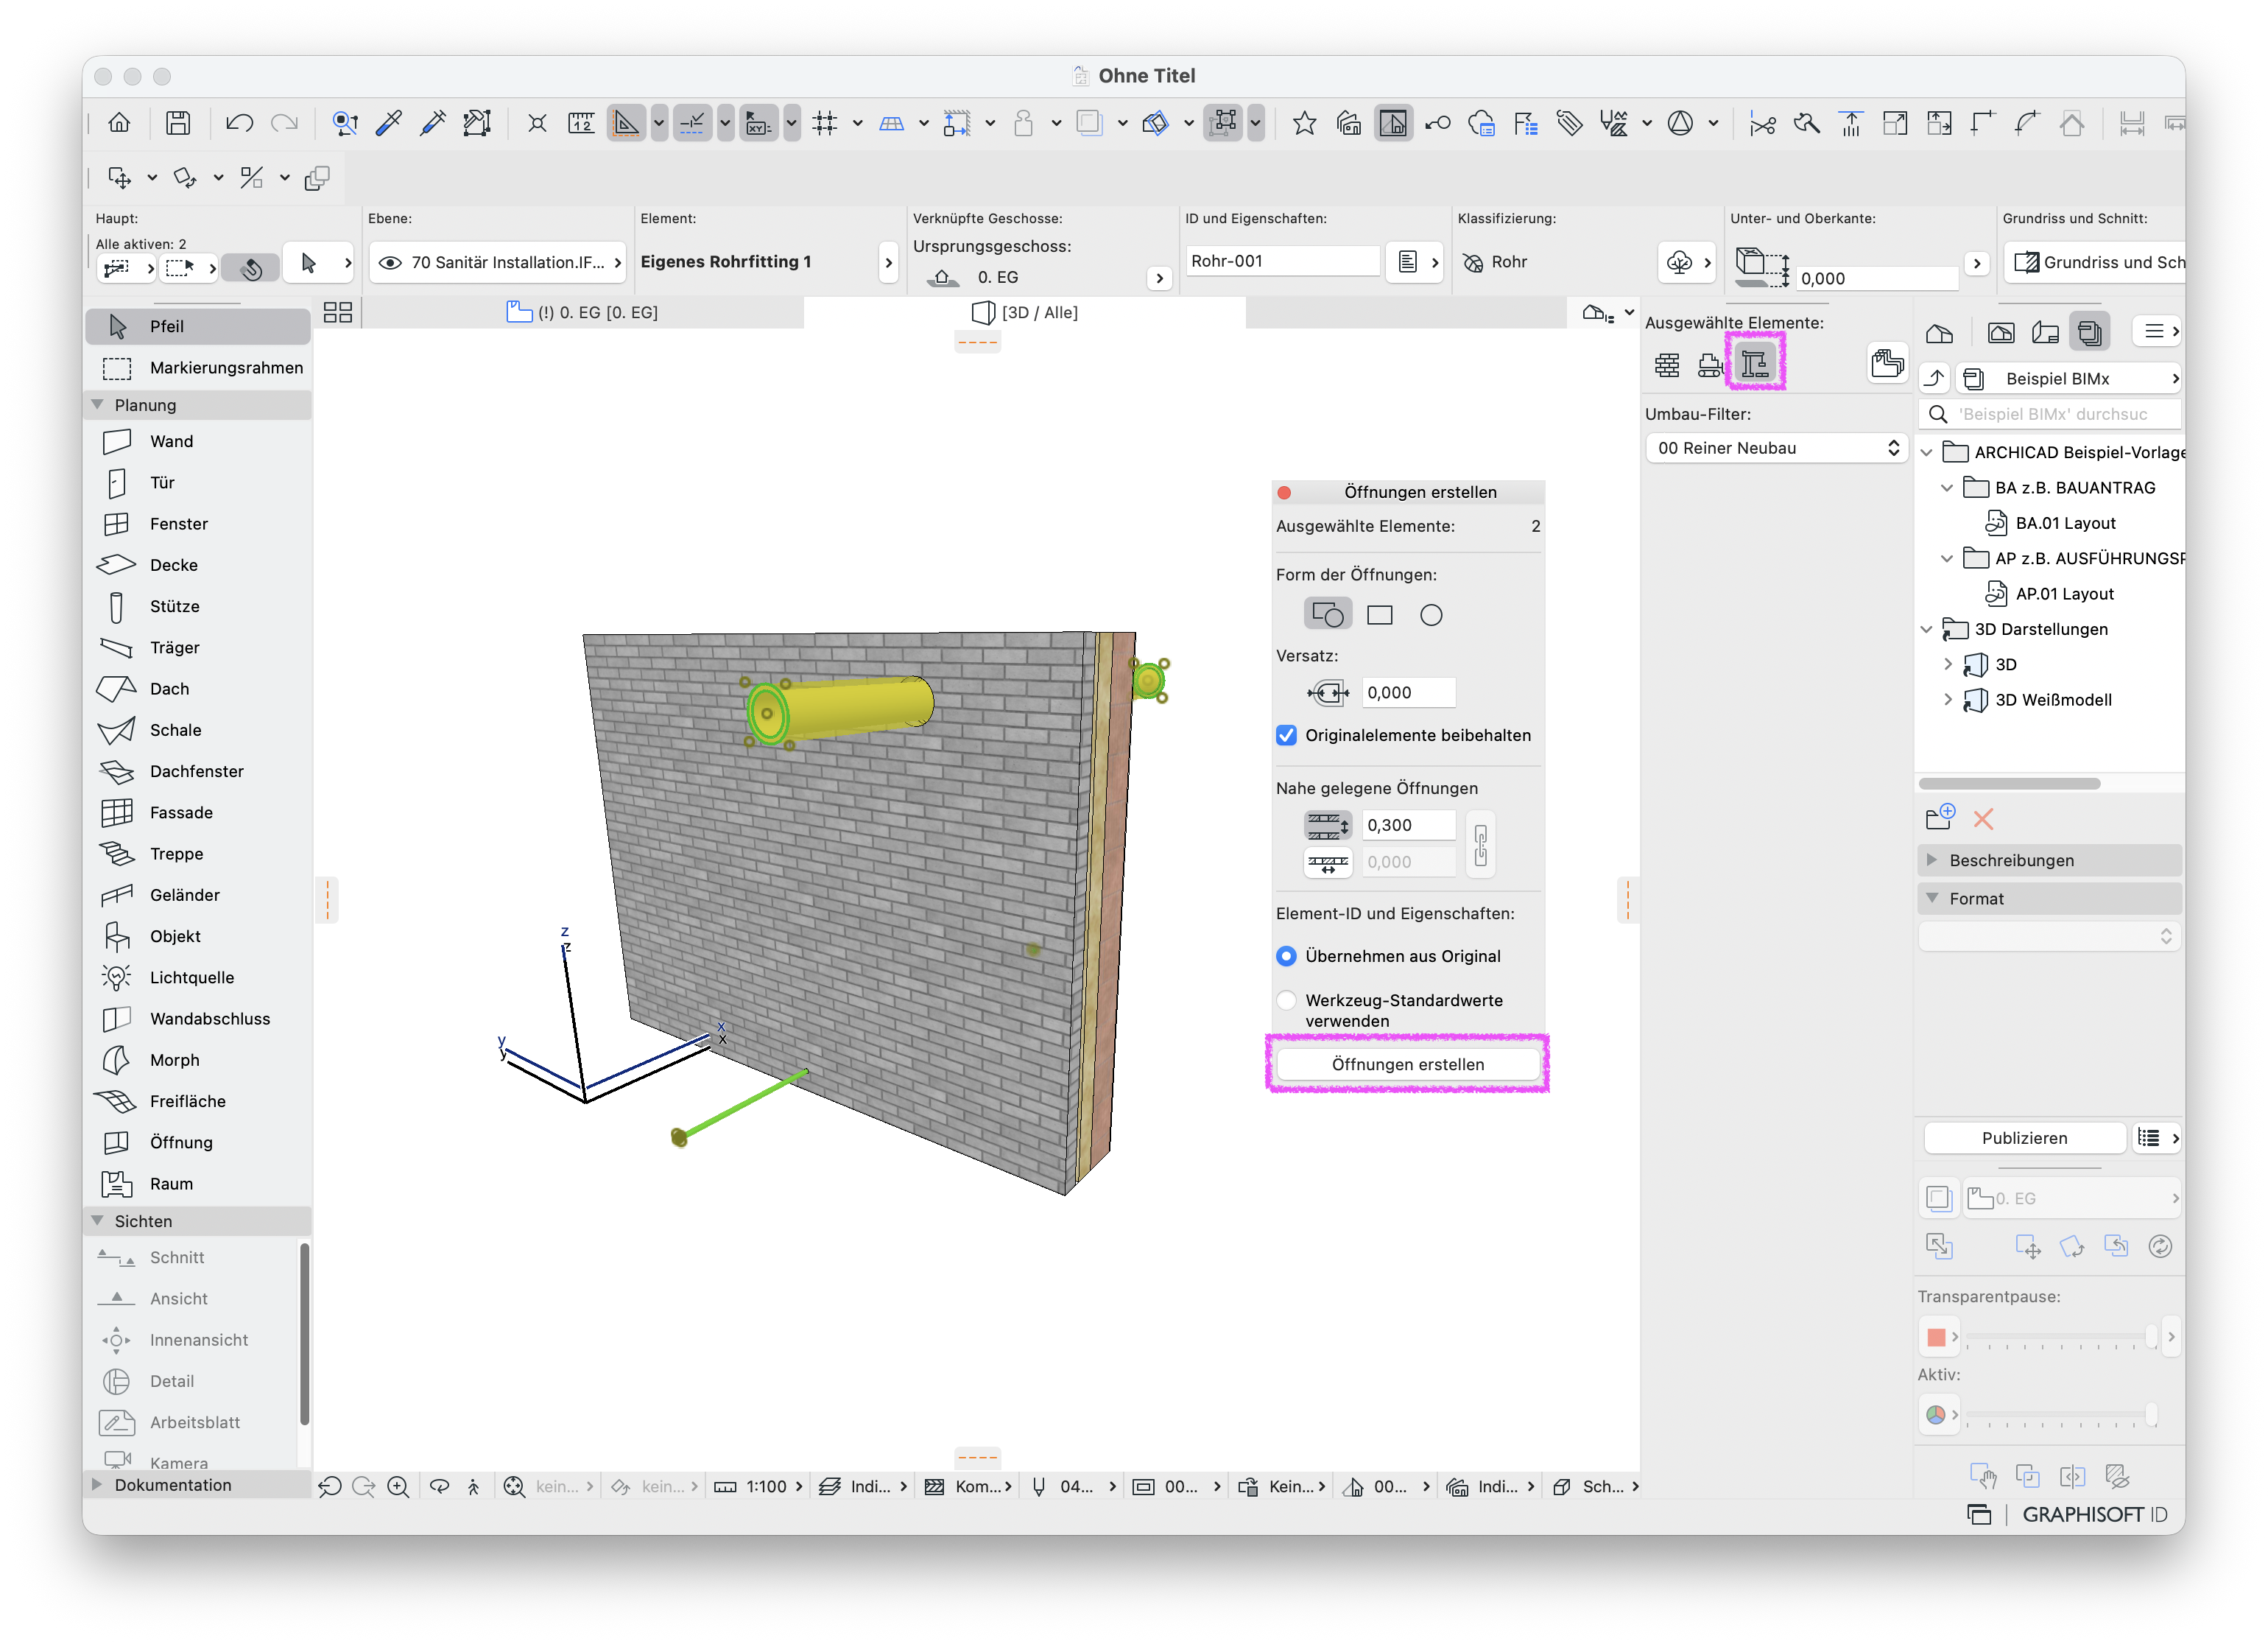Click the Publizieren button
Screen dimensions: 2268x1644
[2025, 1138]
